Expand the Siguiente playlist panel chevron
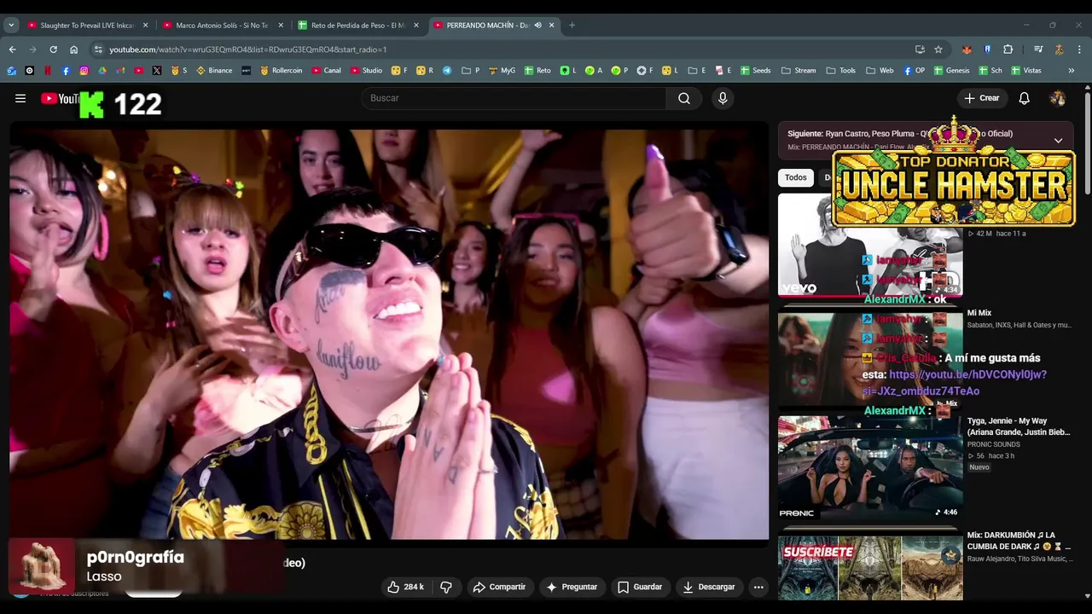The image size is (1092, 614). pos(1058,141)
